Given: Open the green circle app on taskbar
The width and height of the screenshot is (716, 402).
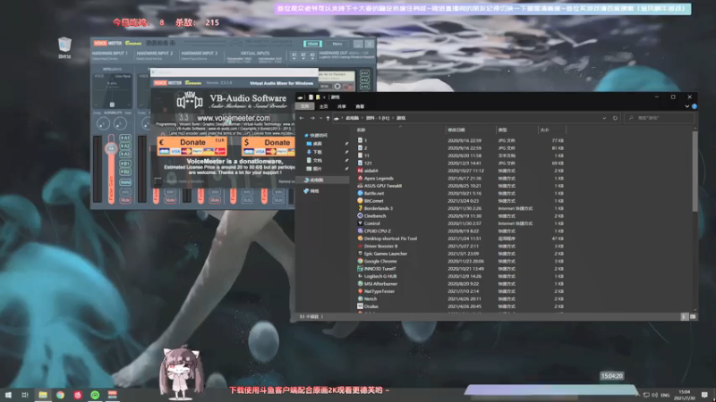Looking at the screenshot, I should (x=95, y=395).
